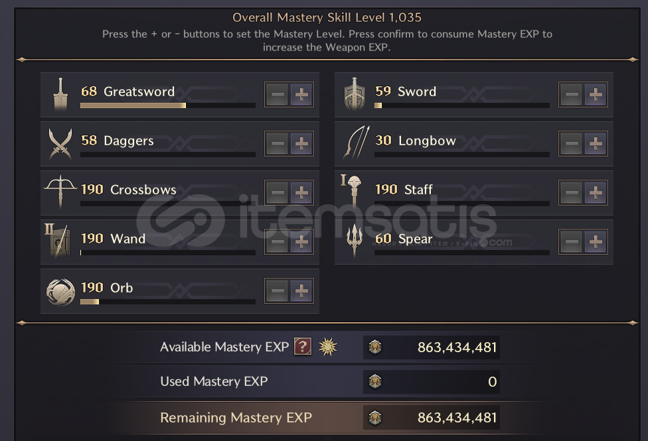
Task: Increase Greatsword mastery with plus button
Action: (x=301, y=95)
